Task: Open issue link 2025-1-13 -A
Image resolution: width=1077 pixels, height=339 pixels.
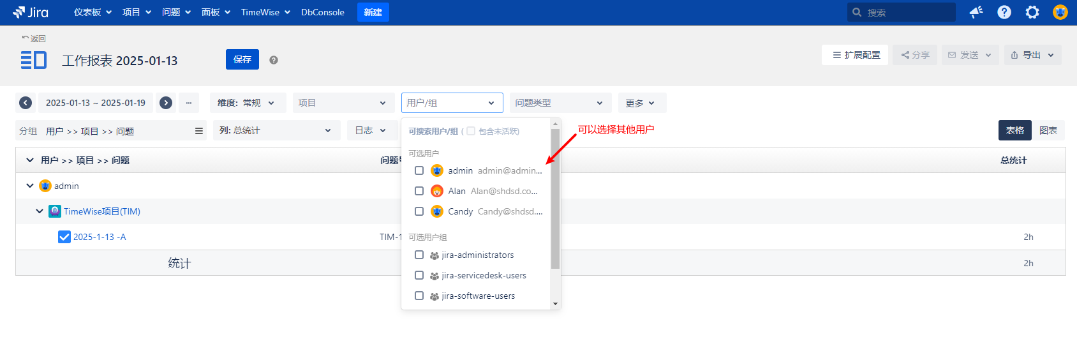Action: click(x=100, y=237)
